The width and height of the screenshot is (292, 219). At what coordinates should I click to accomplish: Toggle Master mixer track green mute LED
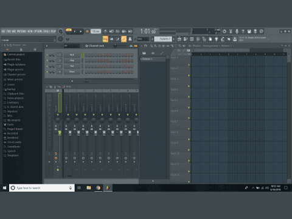tap(58, 115)
